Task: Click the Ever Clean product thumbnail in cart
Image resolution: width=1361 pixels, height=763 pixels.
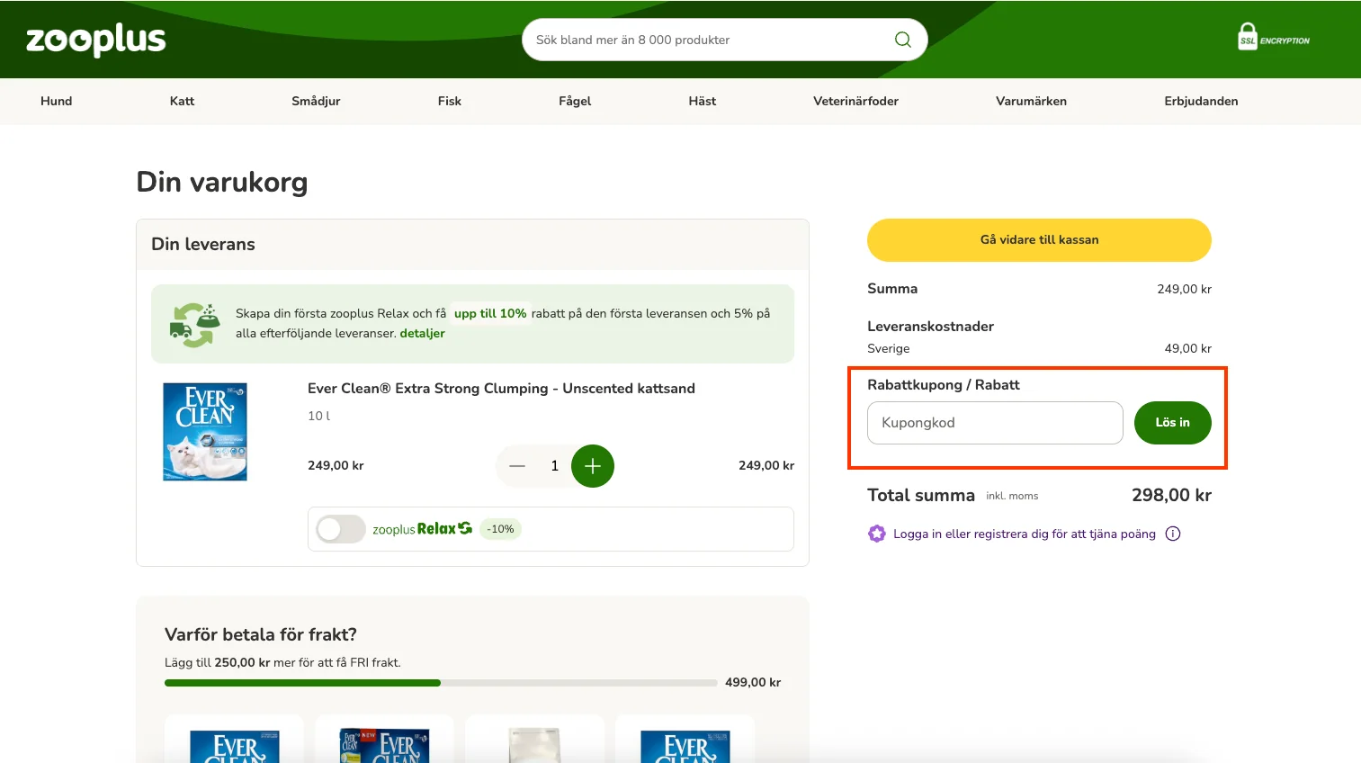Action: 205,432
